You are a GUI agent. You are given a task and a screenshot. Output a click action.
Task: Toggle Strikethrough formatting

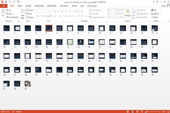48,16
